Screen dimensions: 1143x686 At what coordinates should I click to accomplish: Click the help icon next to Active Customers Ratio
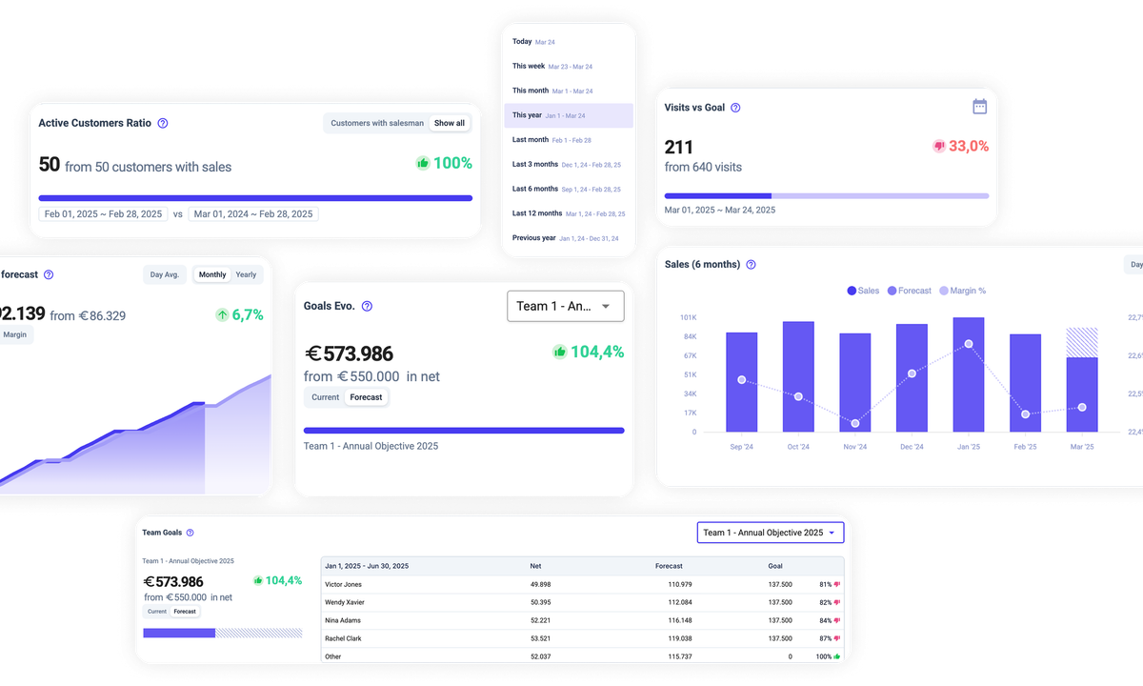click(163, 123)
